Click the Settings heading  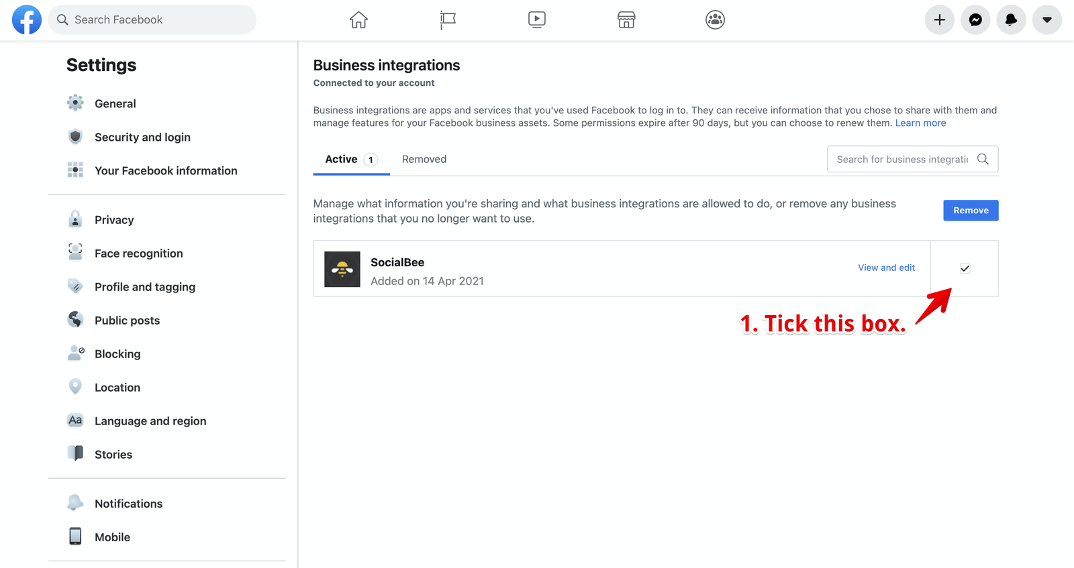(101, 65)
